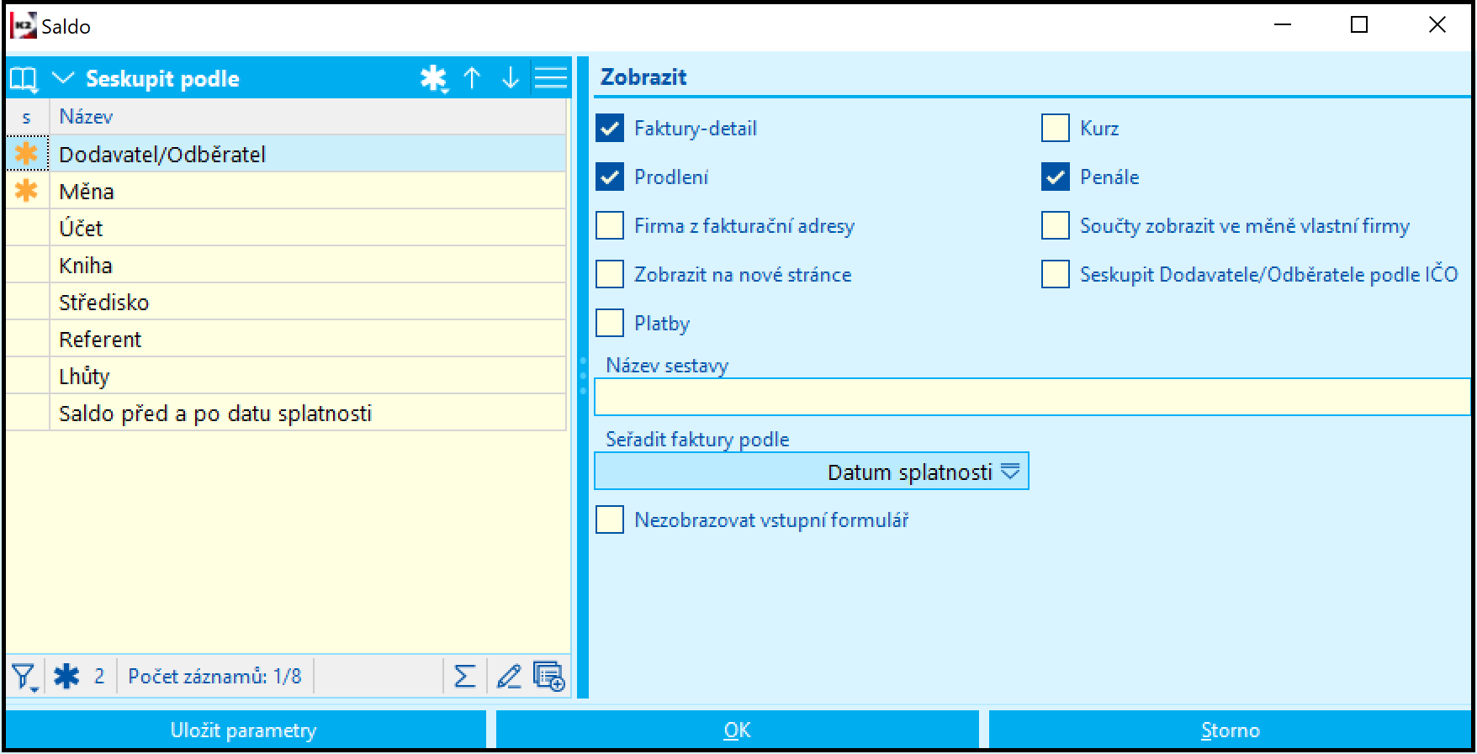The height and width of the screenshot is (754, 1477).
Task: Uncheck the Prodlení checkbox
Action: click(x=610, y=177)
